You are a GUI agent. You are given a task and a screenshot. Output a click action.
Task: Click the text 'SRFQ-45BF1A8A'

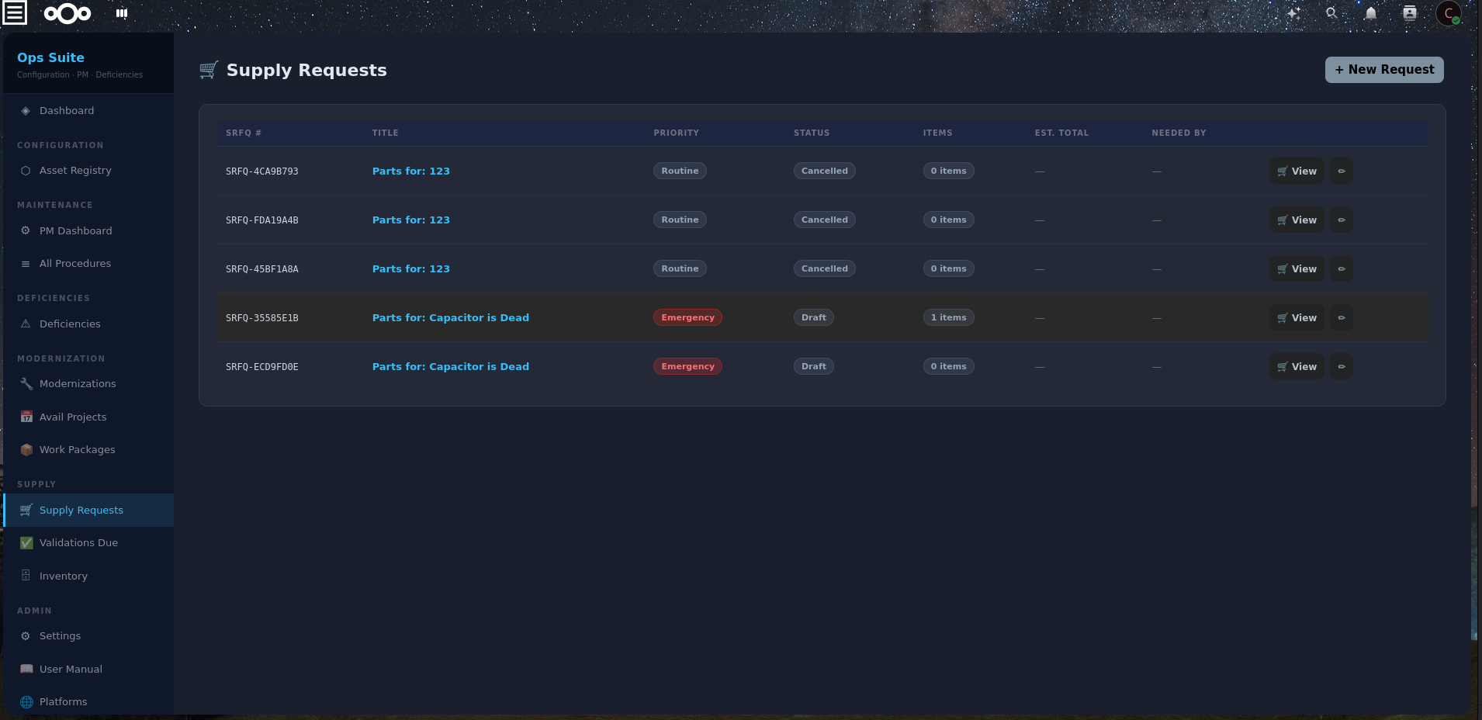click(262, 269)
